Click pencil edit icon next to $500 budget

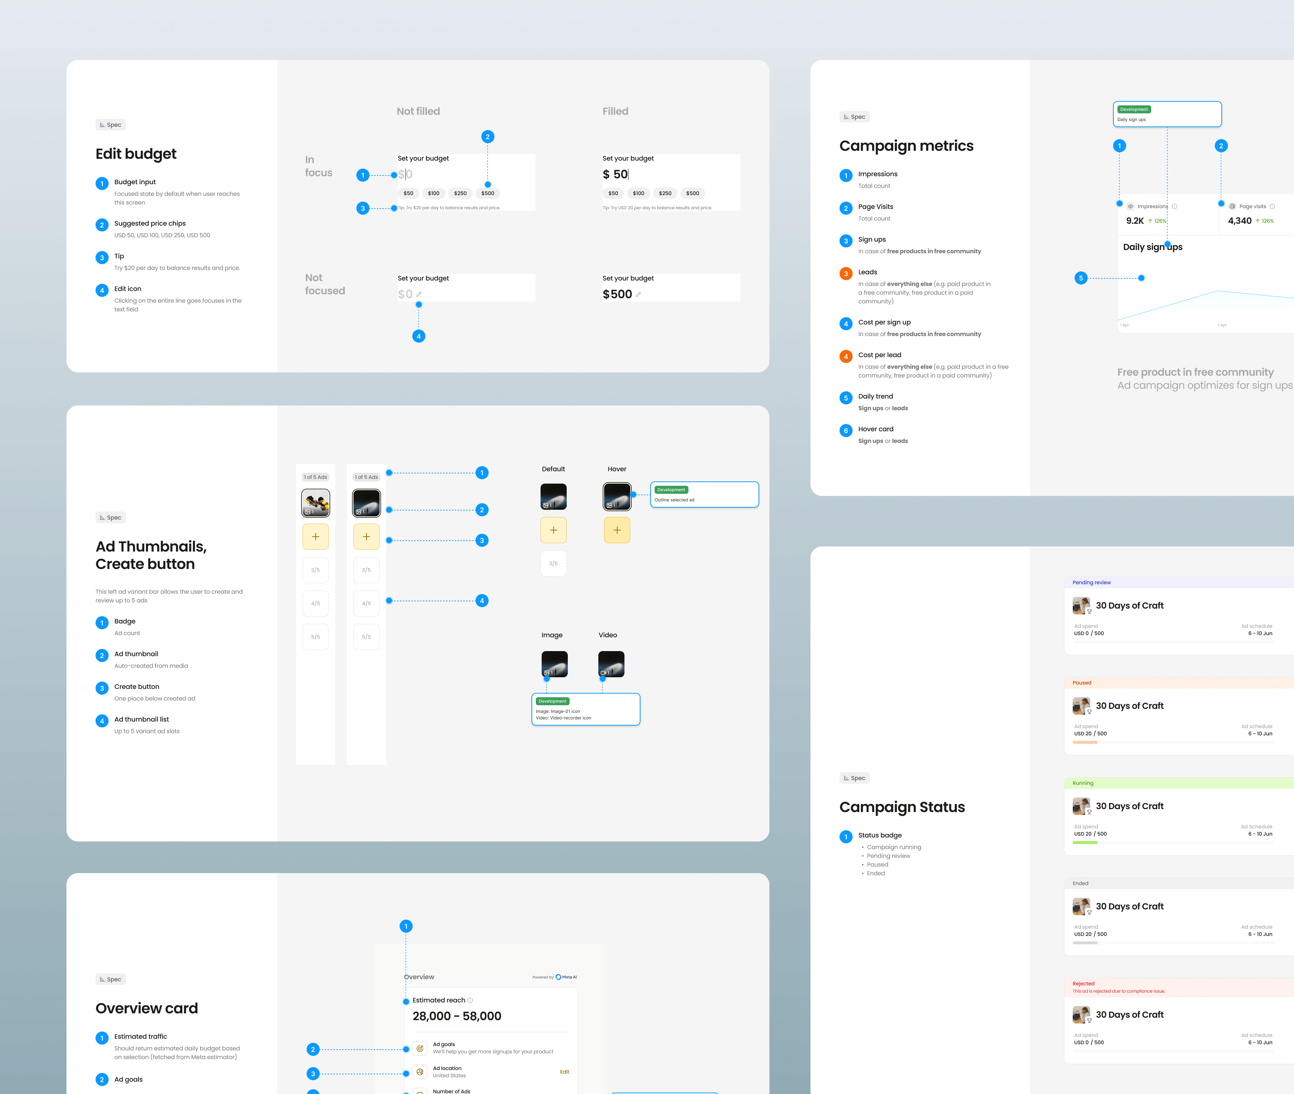pos(638,295)
